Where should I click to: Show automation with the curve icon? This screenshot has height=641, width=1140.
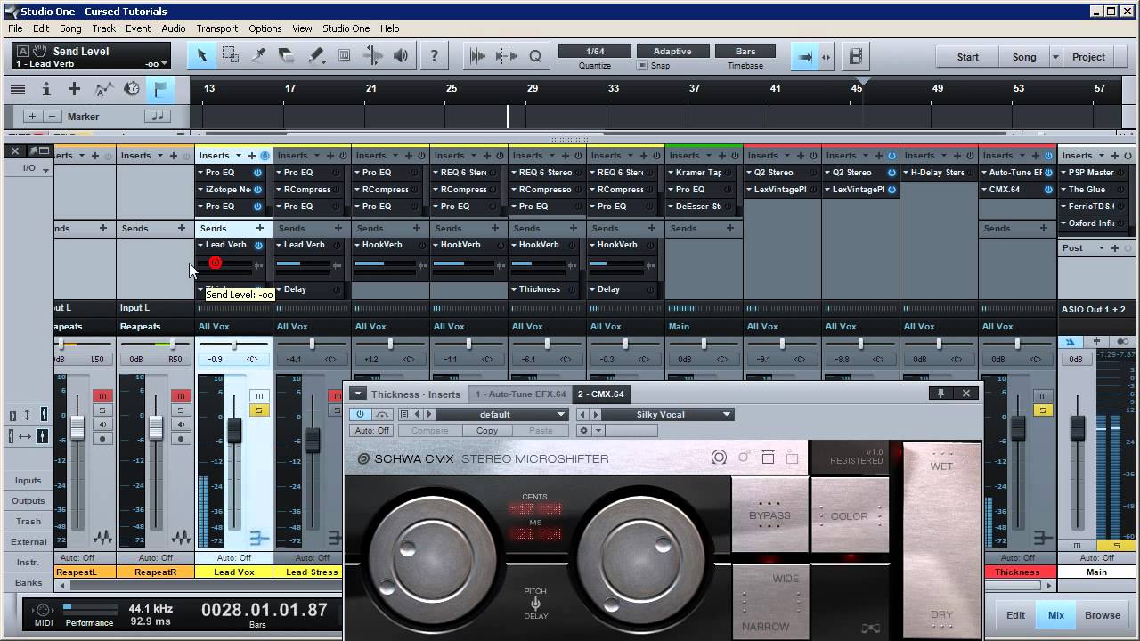(x=103, y=89)
